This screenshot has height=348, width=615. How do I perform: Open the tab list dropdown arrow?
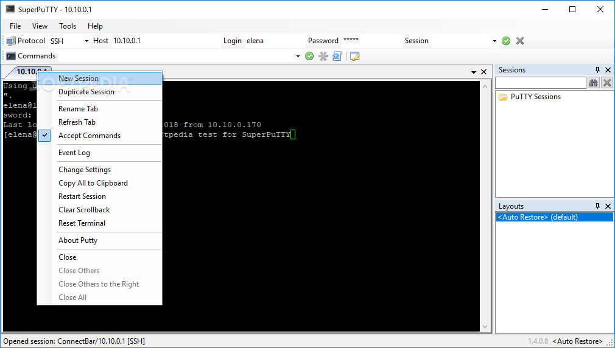(x=473, y=72)
